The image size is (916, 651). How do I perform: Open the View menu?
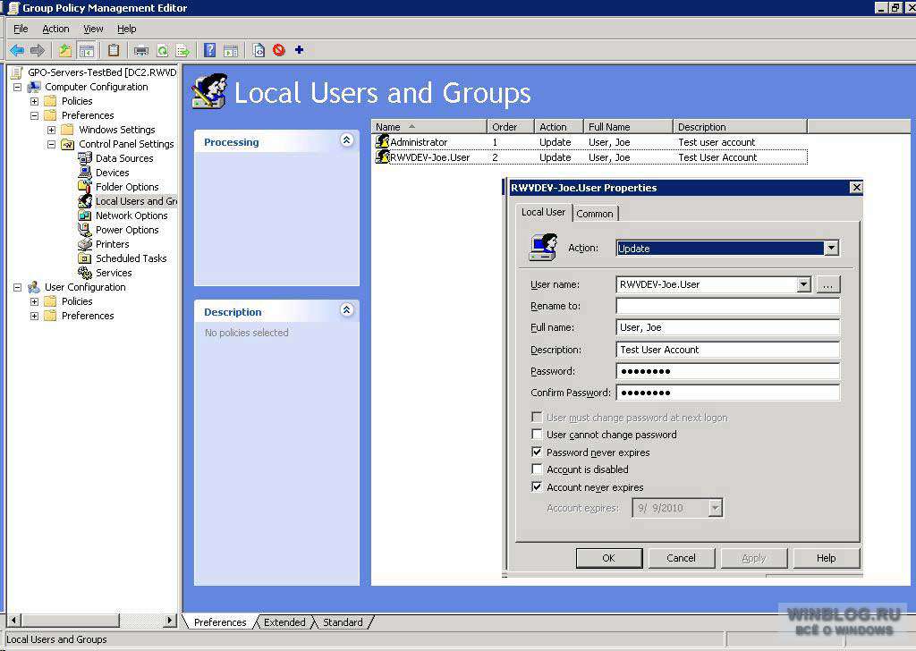point(93,29)
